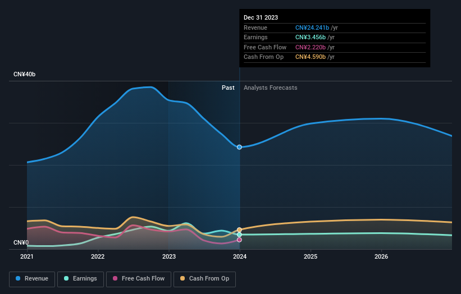Toggle the Cash From Op legend button
Image resolution: width=461 pixels, height=294 pixels.
(x=204, y=279)
